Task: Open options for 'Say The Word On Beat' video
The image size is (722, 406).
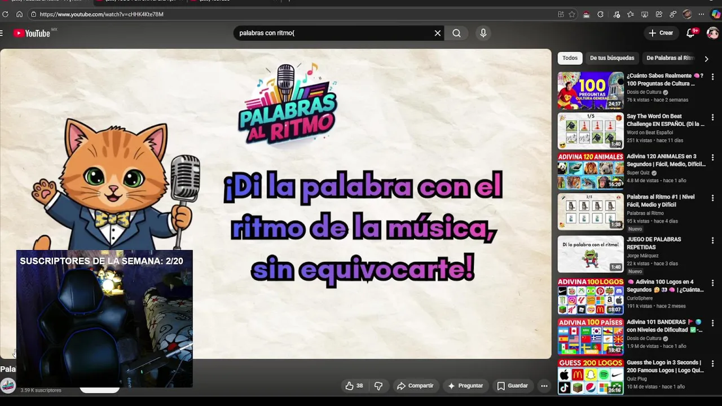Action: pyautogui.click(x=712, y=118)
